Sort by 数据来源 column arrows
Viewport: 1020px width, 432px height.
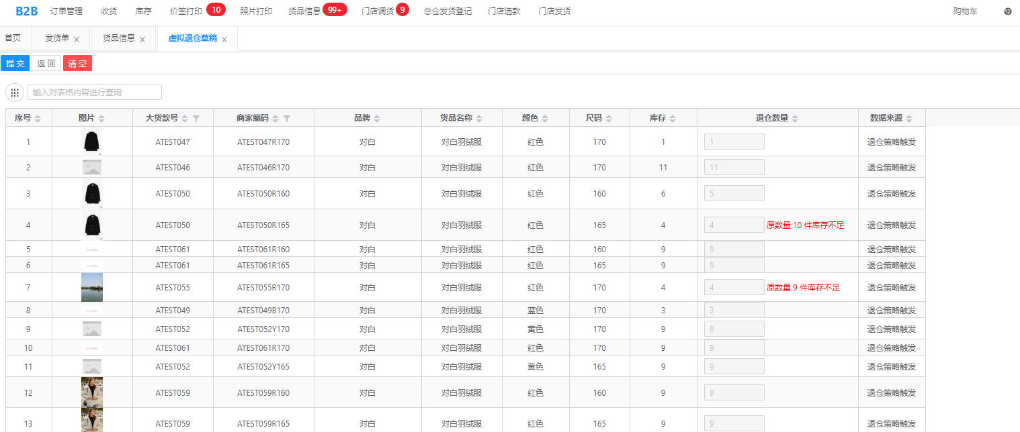(x=909, y=119)
